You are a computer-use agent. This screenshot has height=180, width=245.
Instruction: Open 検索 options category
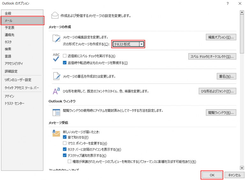point(22,49)
